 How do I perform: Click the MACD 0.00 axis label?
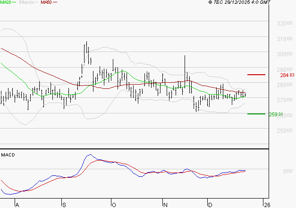288,171
